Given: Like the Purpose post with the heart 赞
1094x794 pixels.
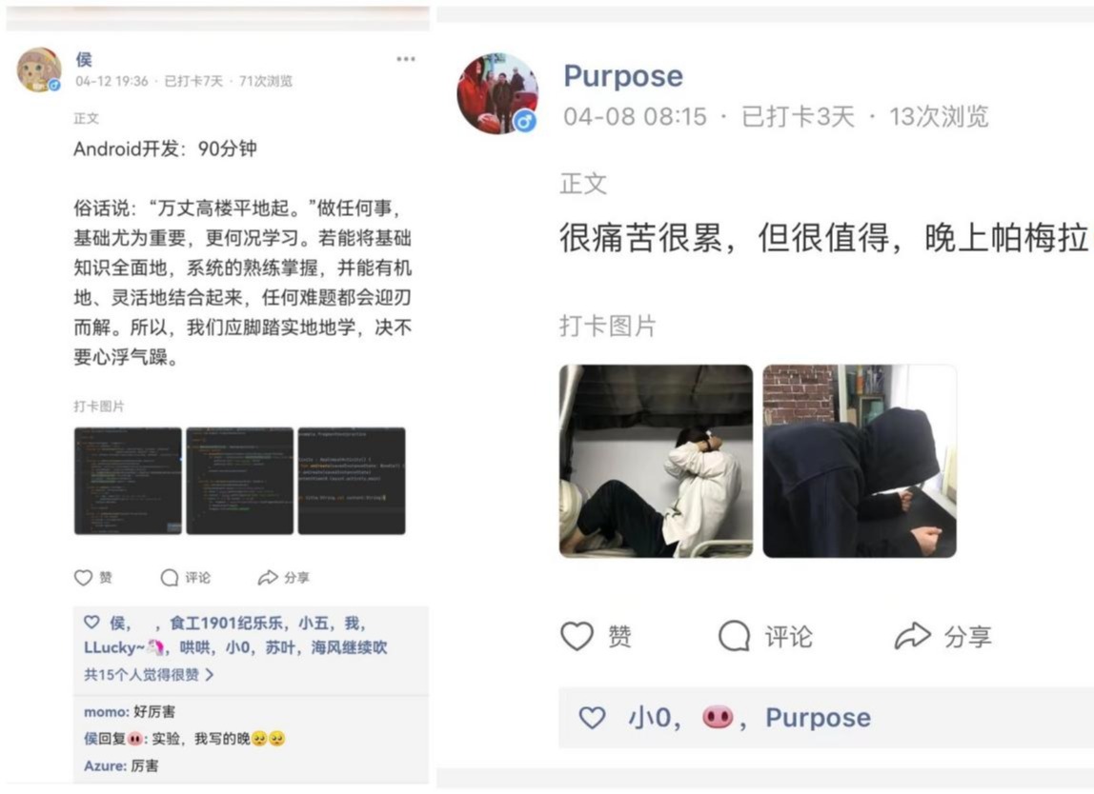Looking at the screenshot, I should 577,636.
